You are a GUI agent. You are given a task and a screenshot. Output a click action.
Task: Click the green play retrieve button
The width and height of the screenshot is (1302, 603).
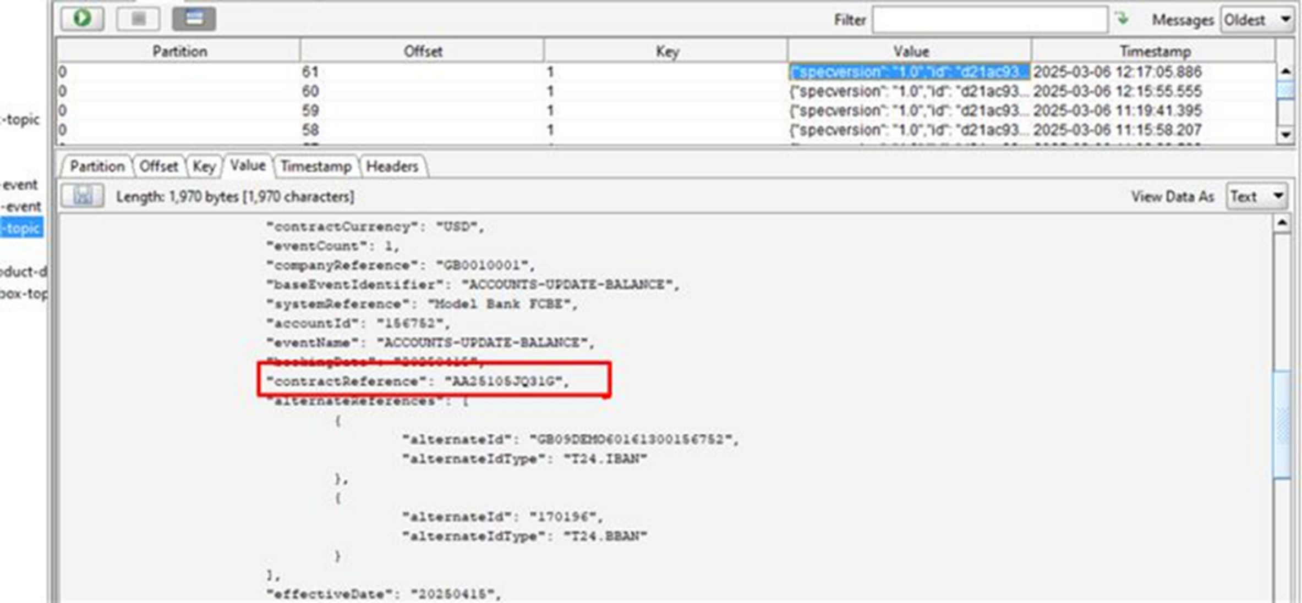[x=82, y=19]
